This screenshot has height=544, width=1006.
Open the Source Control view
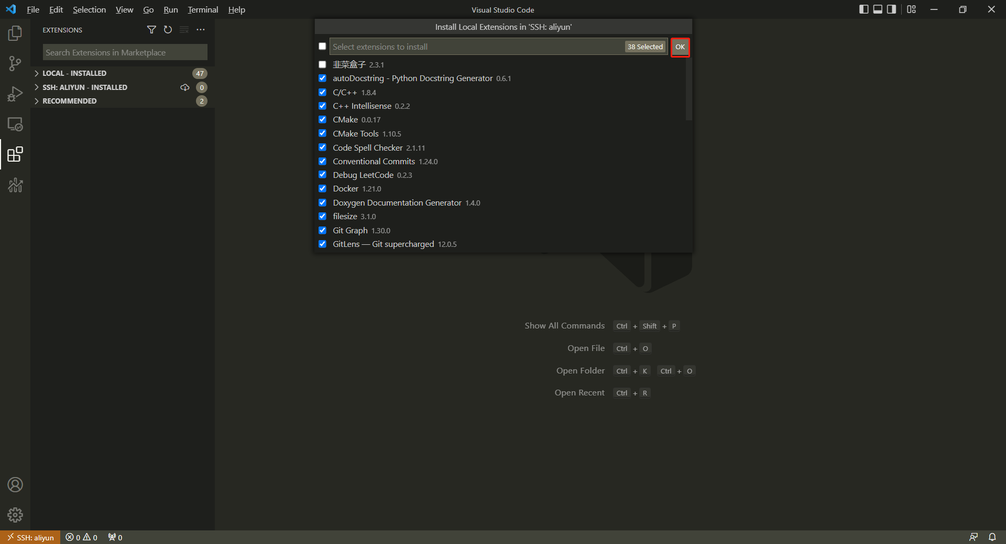click(15, 64)
